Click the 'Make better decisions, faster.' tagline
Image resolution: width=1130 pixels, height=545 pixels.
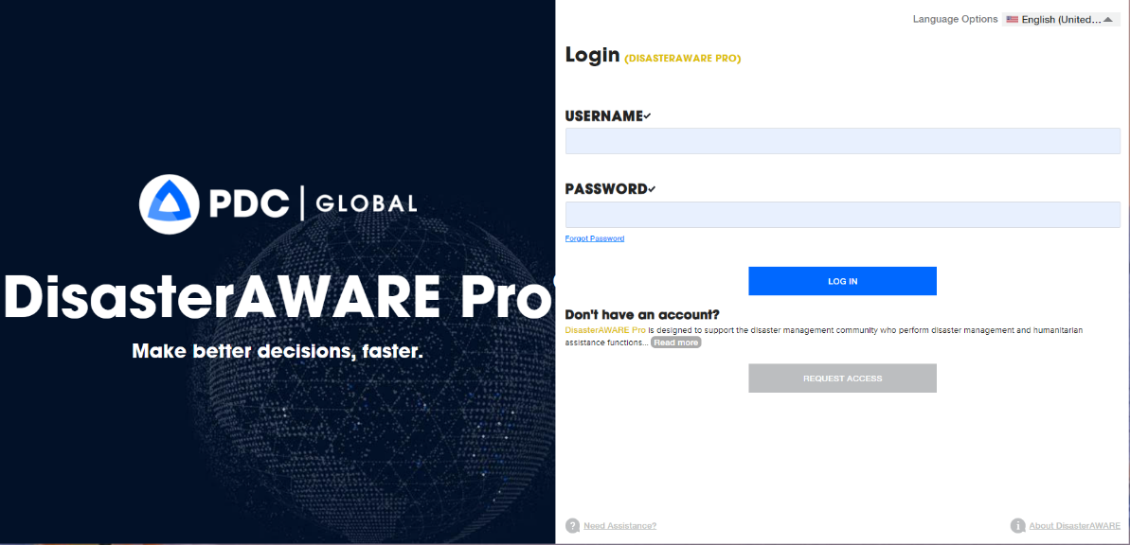coord(278,352)
